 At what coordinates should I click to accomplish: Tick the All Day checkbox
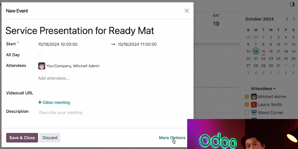click(40, 55)
